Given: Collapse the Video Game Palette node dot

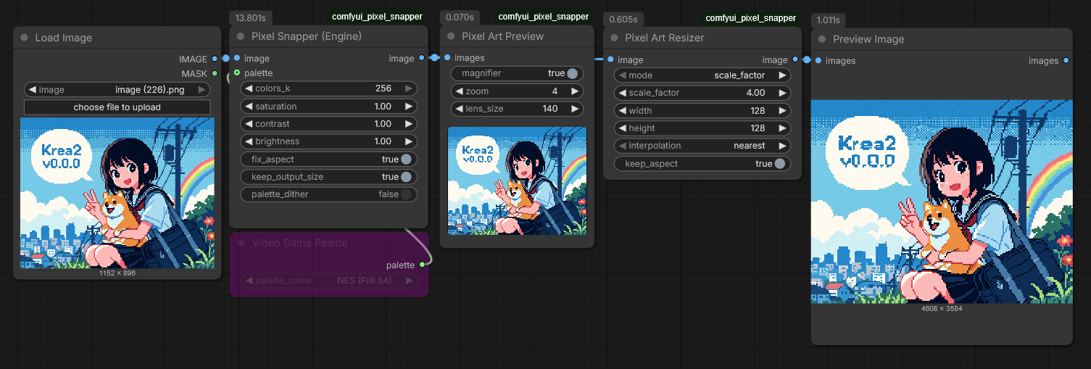Looking at the screenshot, I should (x=241, y=243).
